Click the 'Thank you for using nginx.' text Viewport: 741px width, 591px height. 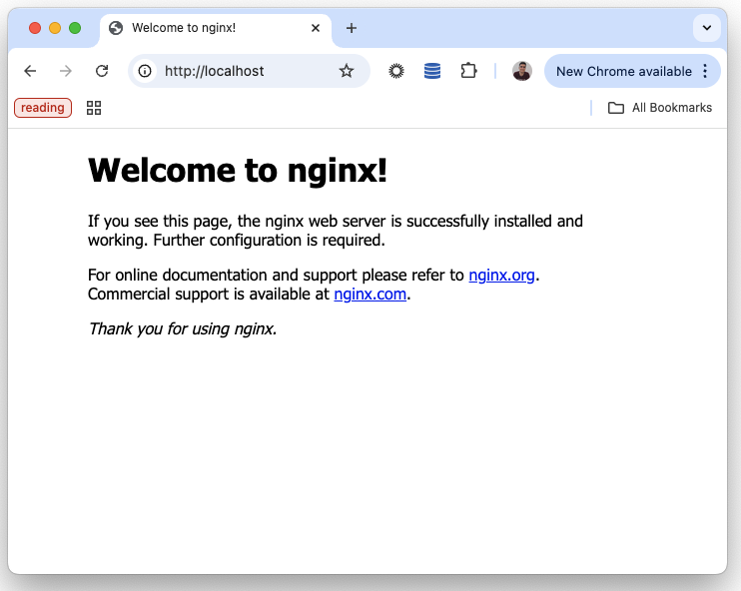pos(183,328)
